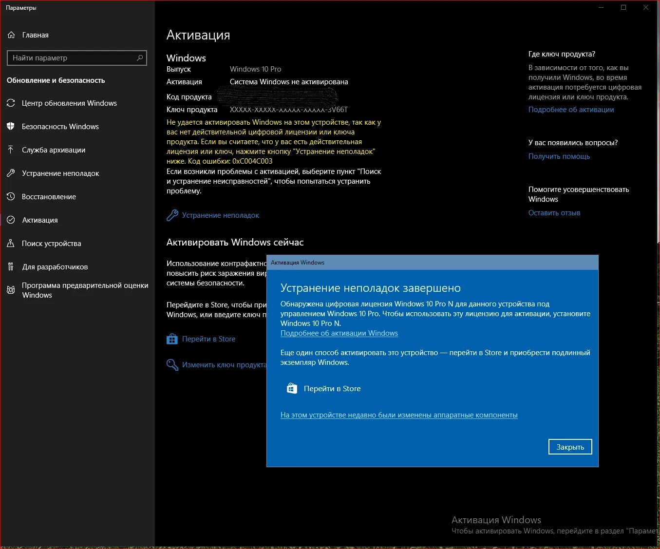Click the Home icon beside Главная
The width and height of the screenshot is (660, 549).
(x=11, y=35)
